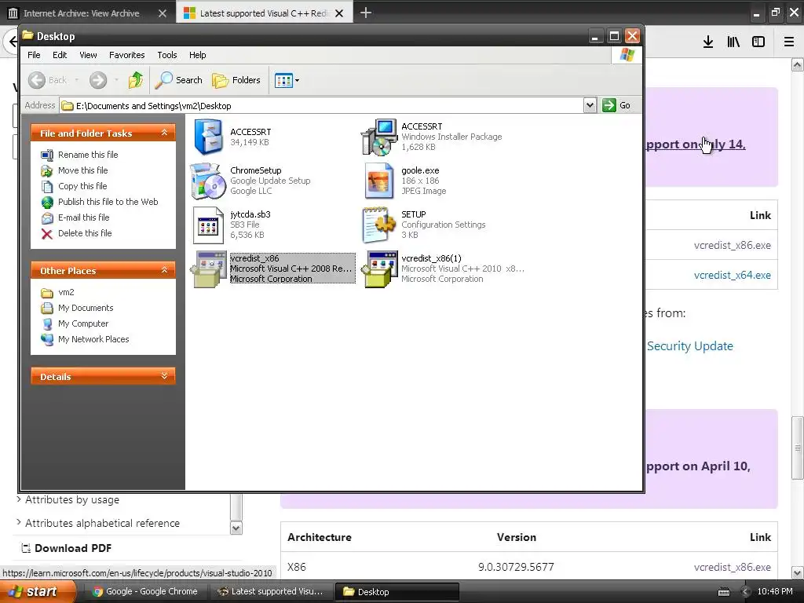This screenshot has width=804, height=603.
Task: Collapse the File and Folder Tasks panel
Action: (x=165, y=133)
